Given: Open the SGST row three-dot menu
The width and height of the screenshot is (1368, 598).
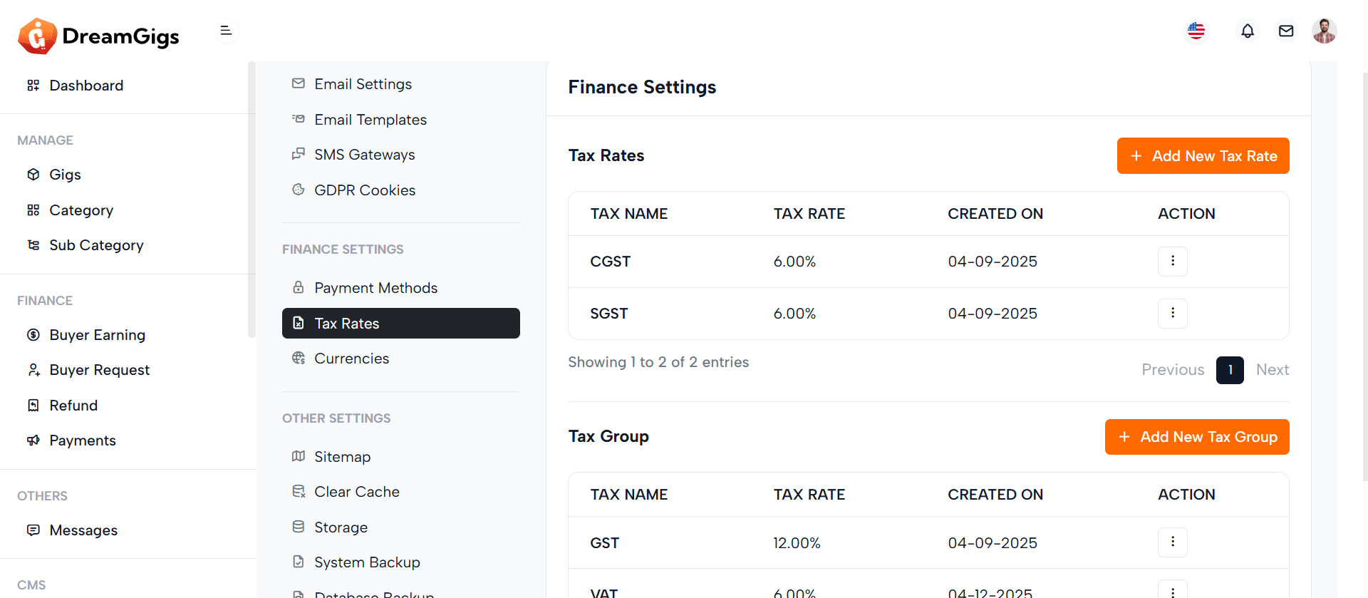Looking at the screenshot, I should click(x=1172, y=313).
